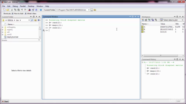Redo action in toolbar
The width and height of the screenshot is (186, 104).
click(x=25, y=10)
